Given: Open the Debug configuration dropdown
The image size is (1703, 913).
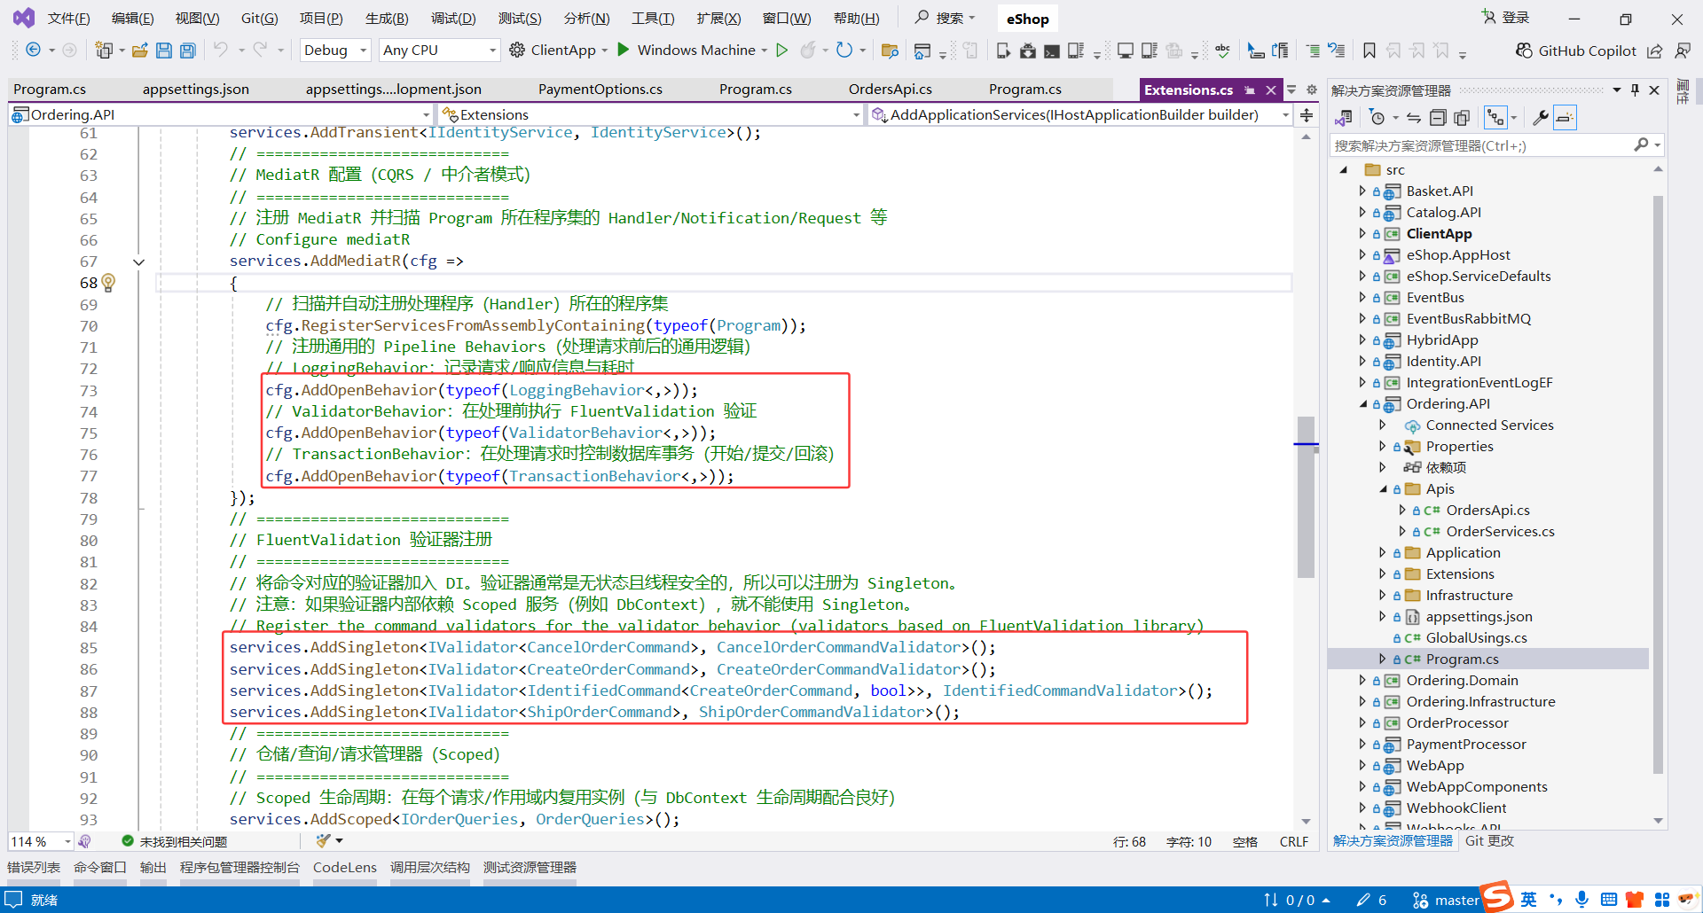Looking at the screenshot, I should coord(335,51).
